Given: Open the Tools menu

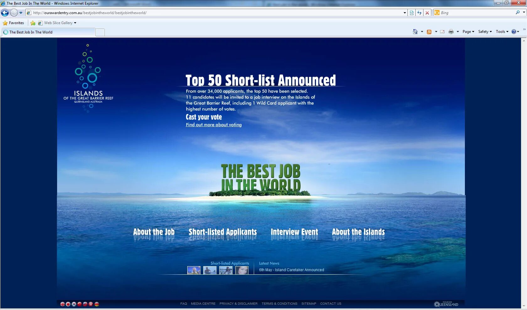Looking at the screenshot, I should tap(502, 32).
